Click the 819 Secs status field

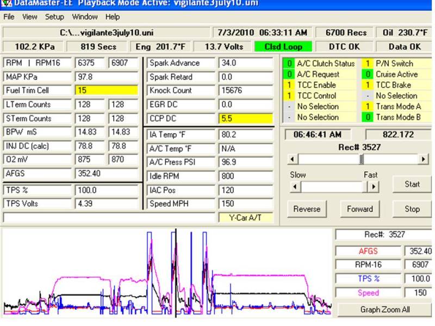98,47
